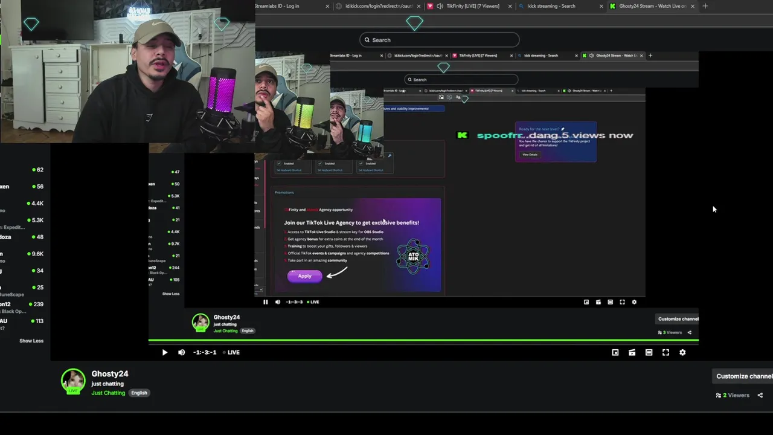This screenshot has height=435, width=773.
Task: Play the main Kick stream
Action: (x=164, y=352)
